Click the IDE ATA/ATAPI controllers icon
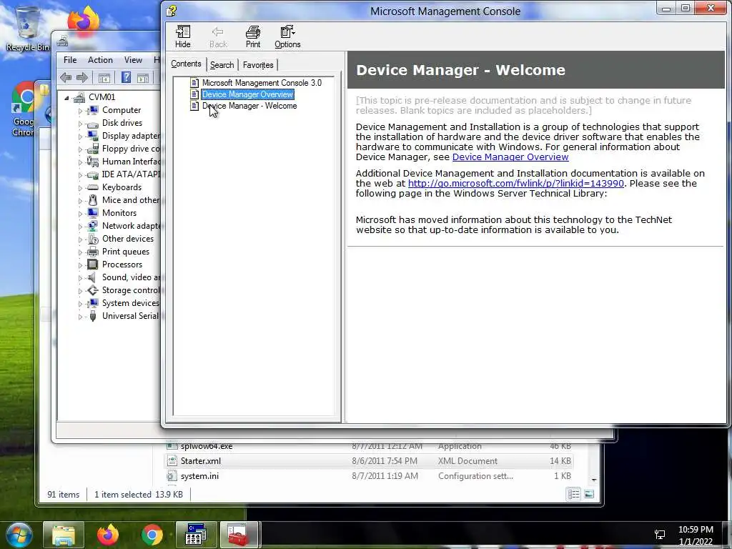The height and width of the screenshot is (549, 732). [93, 174]
